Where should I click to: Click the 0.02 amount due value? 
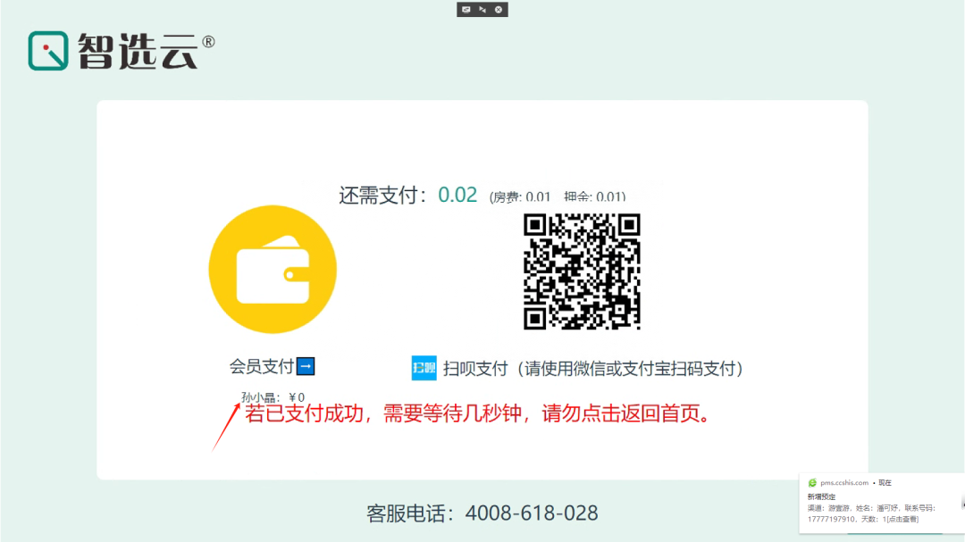(x=457, y=195)
